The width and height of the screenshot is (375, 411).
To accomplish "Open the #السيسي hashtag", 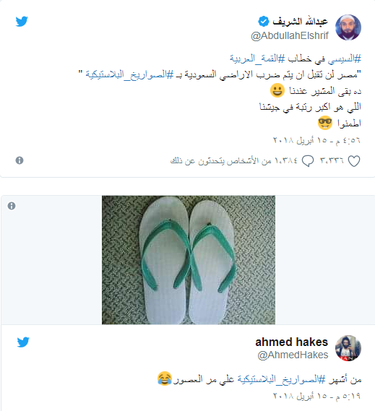I will 345,59.
